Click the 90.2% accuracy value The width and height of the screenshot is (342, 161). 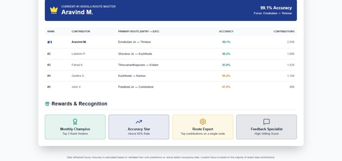[226, 76]
